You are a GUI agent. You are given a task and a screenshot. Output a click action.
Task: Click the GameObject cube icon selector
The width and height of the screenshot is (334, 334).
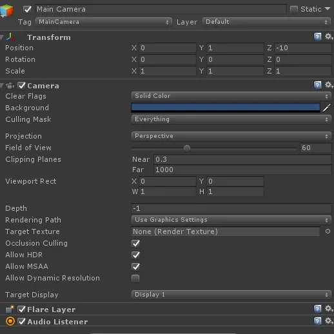click(x=6, y=10)
